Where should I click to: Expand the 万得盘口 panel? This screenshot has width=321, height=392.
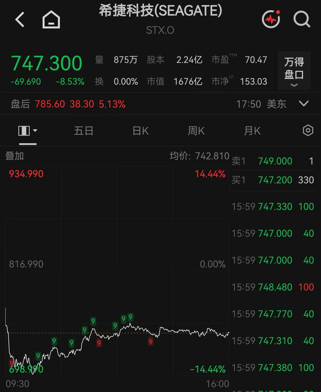pyautogui.click(x=294, y=71)
